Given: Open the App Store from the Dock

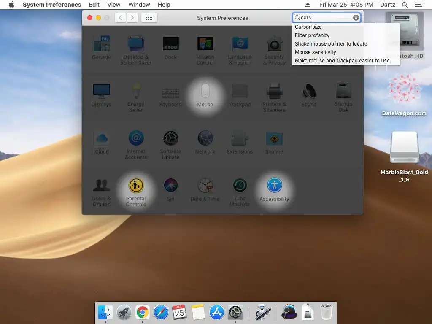Looking at the screenshot, I should tap(216, 313).
